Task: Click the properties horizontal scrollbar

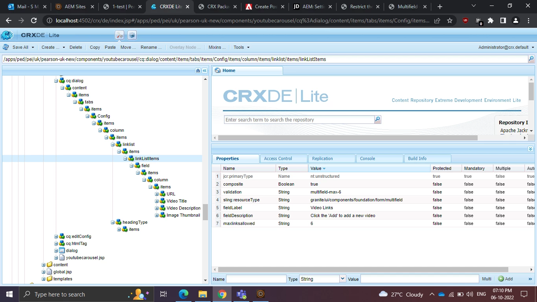Action: coord(363,269)
